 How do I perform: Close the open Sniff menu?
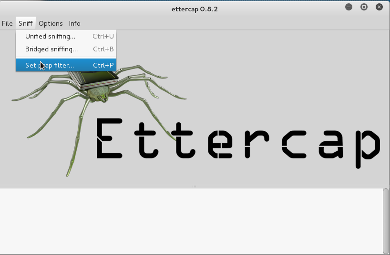(26, 23)
